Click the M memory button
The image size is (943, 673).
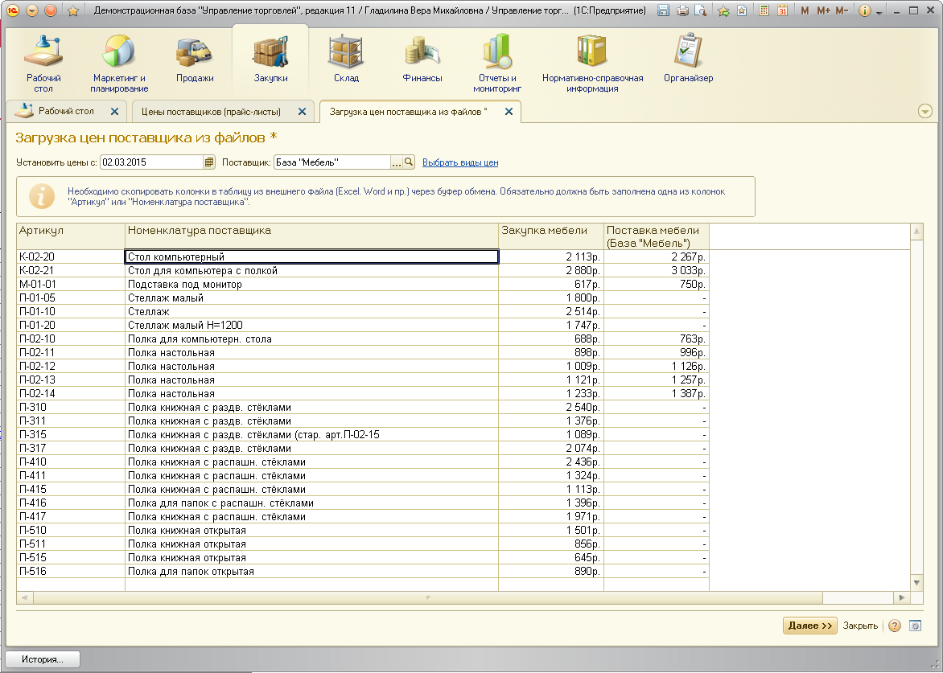[x=805, y=10]
